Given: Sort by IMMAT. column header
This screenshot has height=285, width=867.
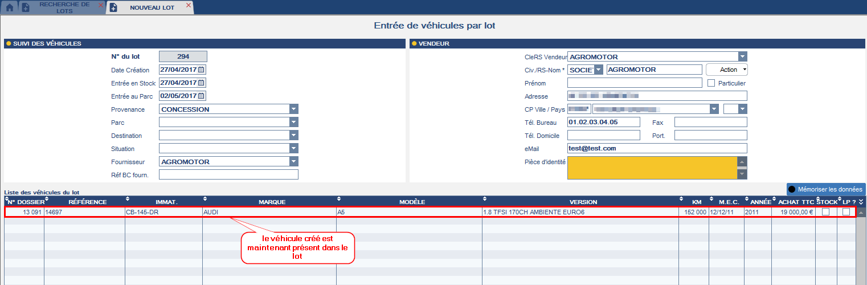Looking at the screenshot, I should coord(163,202).
